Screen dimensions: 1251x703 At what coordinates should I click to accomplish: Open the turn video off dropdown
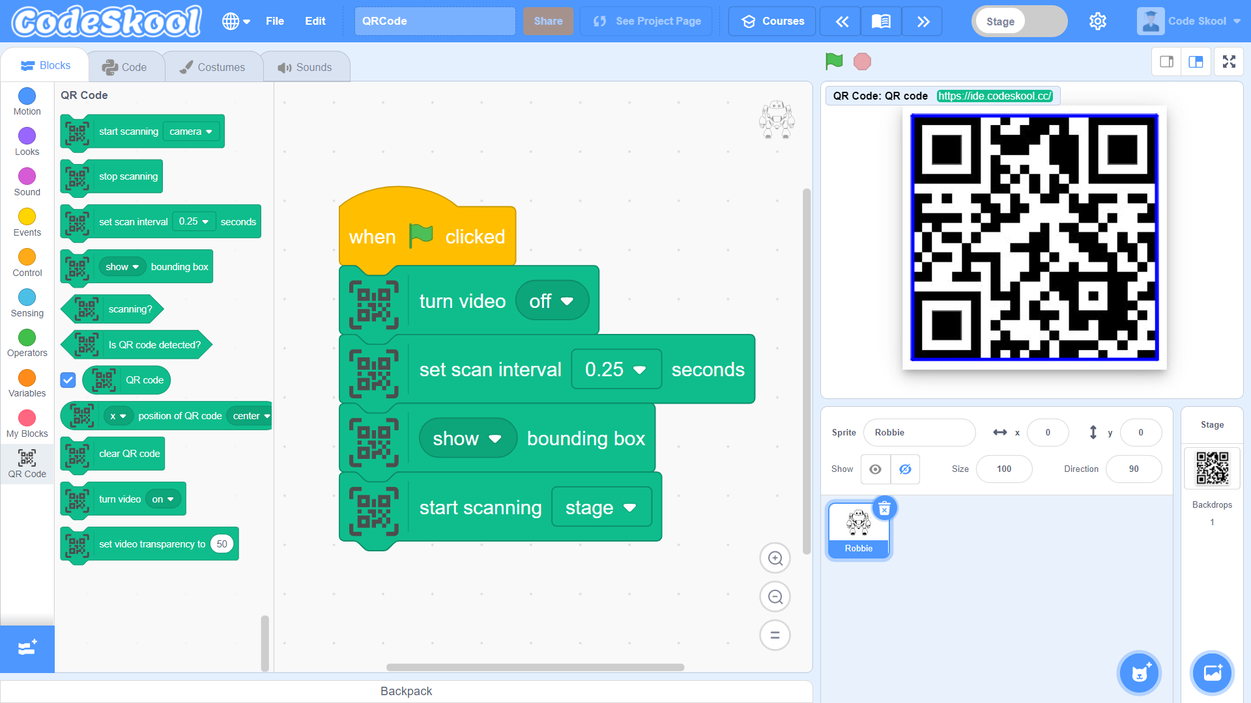pos(552,300)
